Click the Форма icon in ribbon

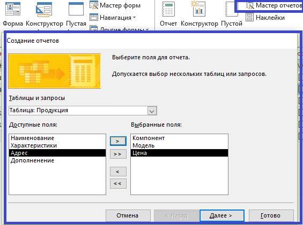tap(13, 9)
